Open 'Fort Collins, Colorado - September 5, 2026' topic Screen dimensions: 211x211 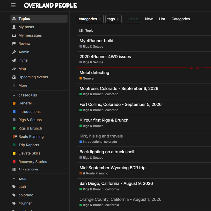pyautogui.click(x=120, y=105)
